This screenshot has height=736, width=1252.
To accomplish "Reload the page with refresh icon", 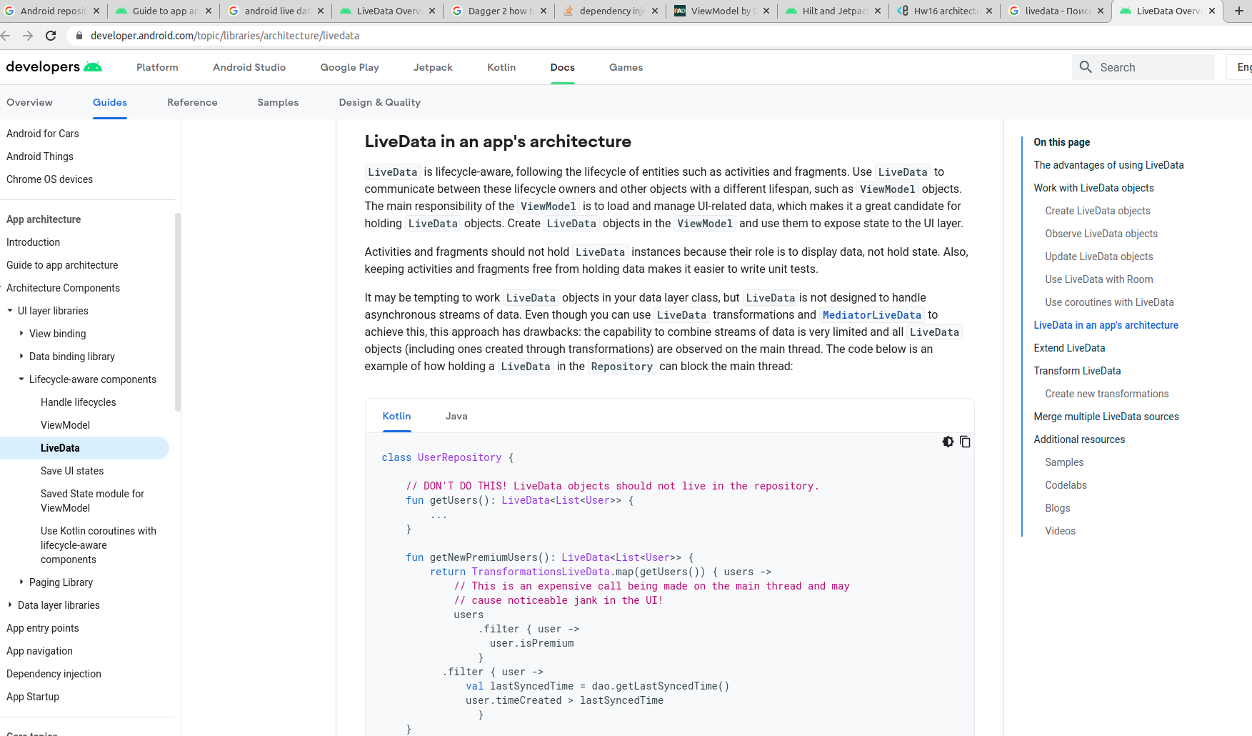I will click(x=51, y=36).
